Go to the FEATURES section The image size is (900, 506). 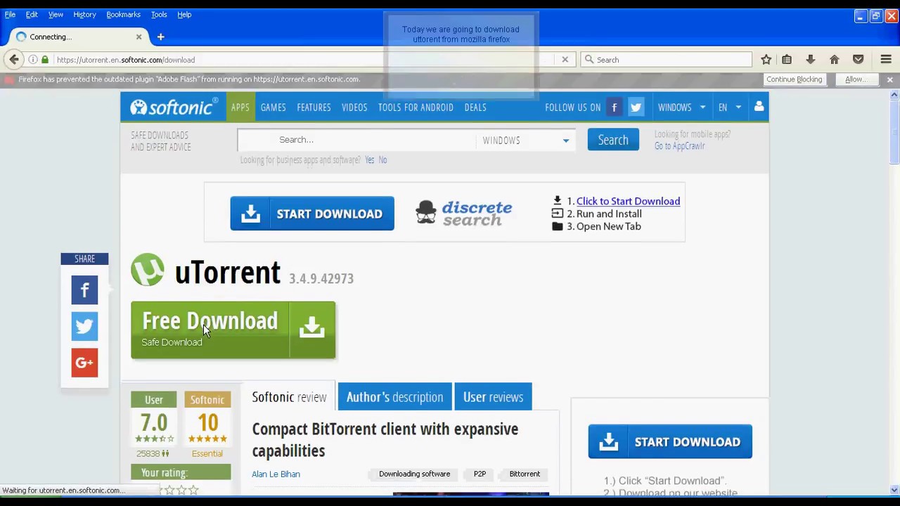314,108
